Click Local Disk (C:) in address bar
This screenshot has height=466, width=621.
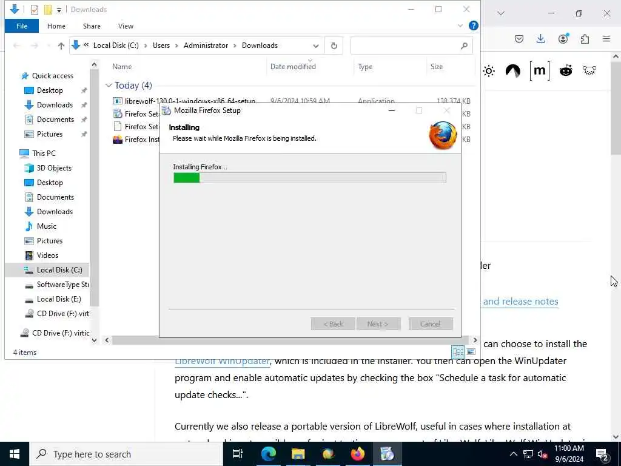tap(116, 46)
